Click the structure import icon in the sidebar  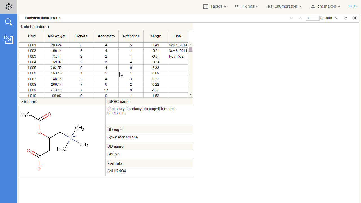pos(9,39)
